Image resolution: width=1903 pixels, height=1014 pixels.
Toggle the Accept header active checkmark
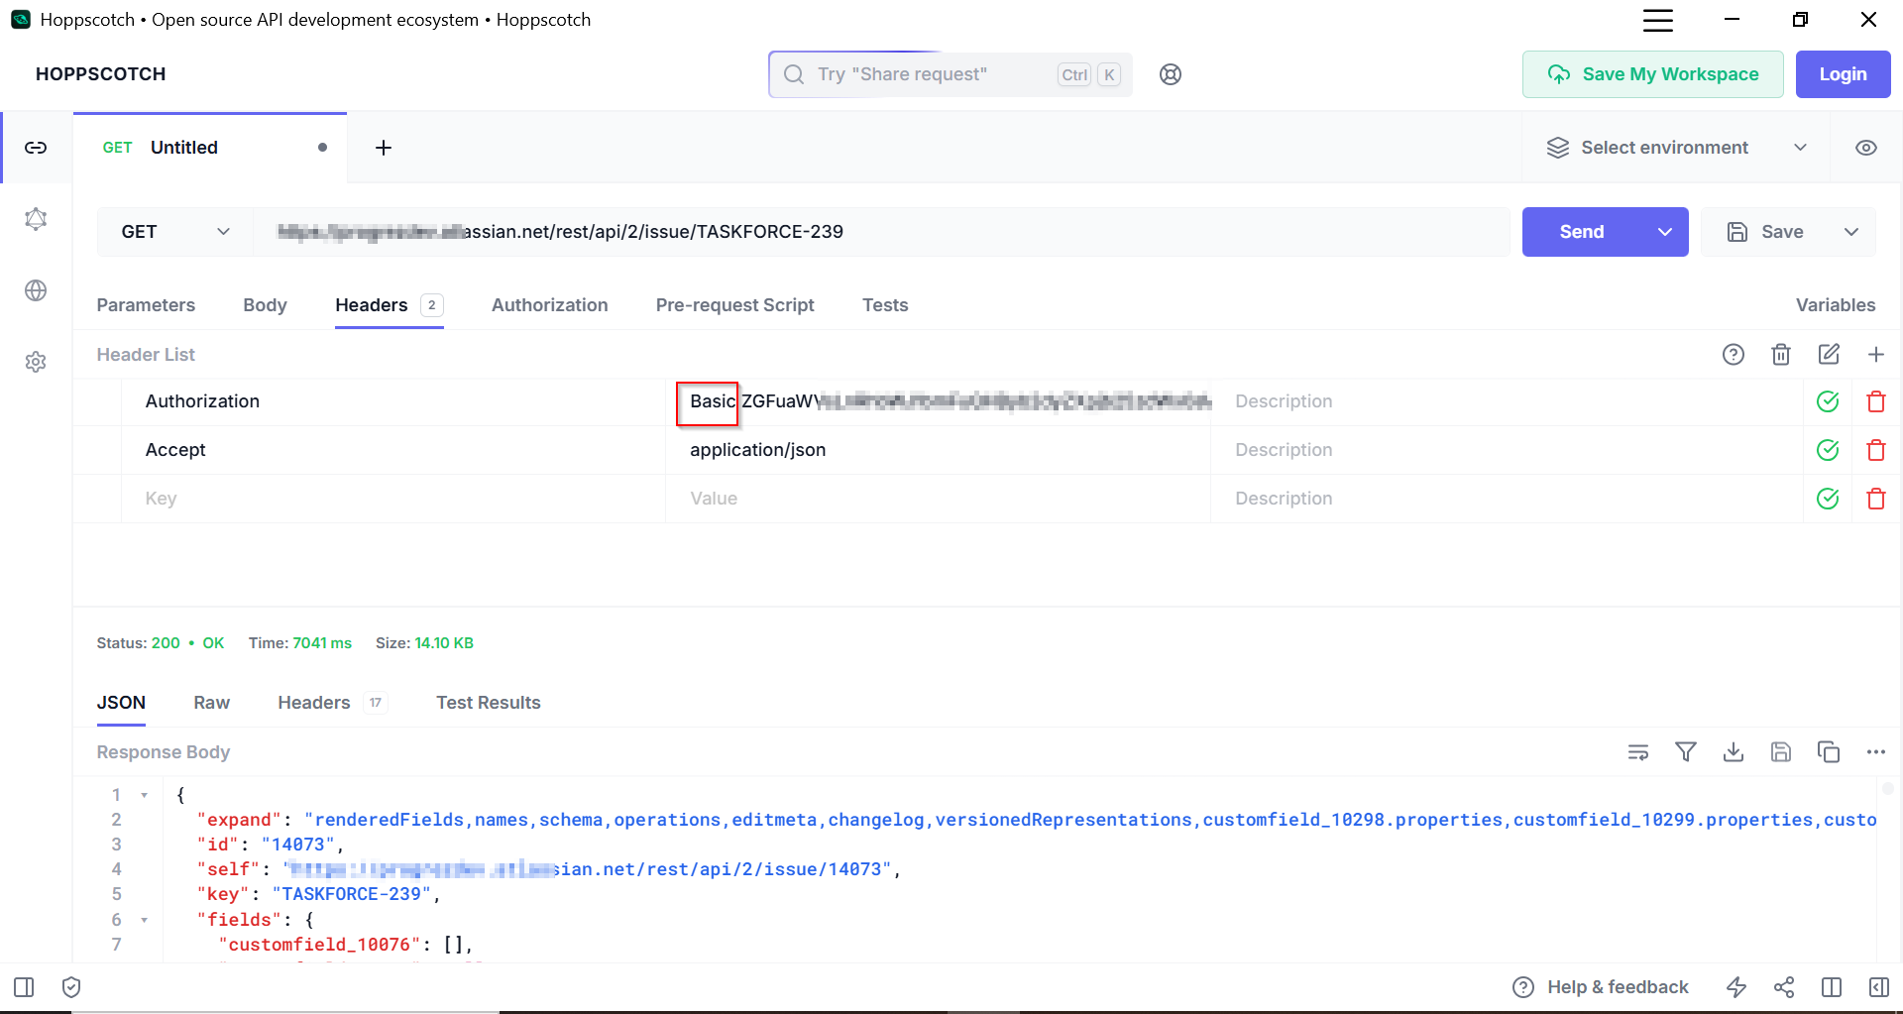(1828, 450)
